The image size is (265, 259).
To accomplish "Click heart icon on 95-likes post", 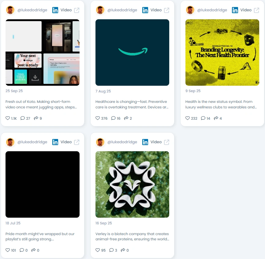I will click(98, 250).
